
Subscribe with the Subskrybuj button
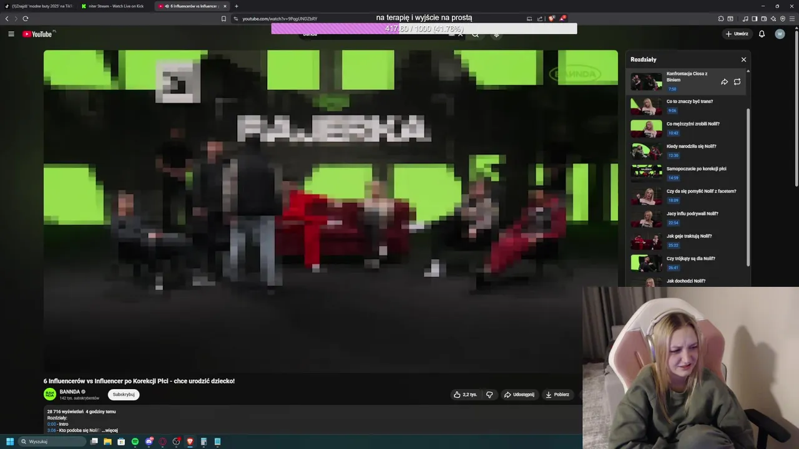[x=124, y=394]
